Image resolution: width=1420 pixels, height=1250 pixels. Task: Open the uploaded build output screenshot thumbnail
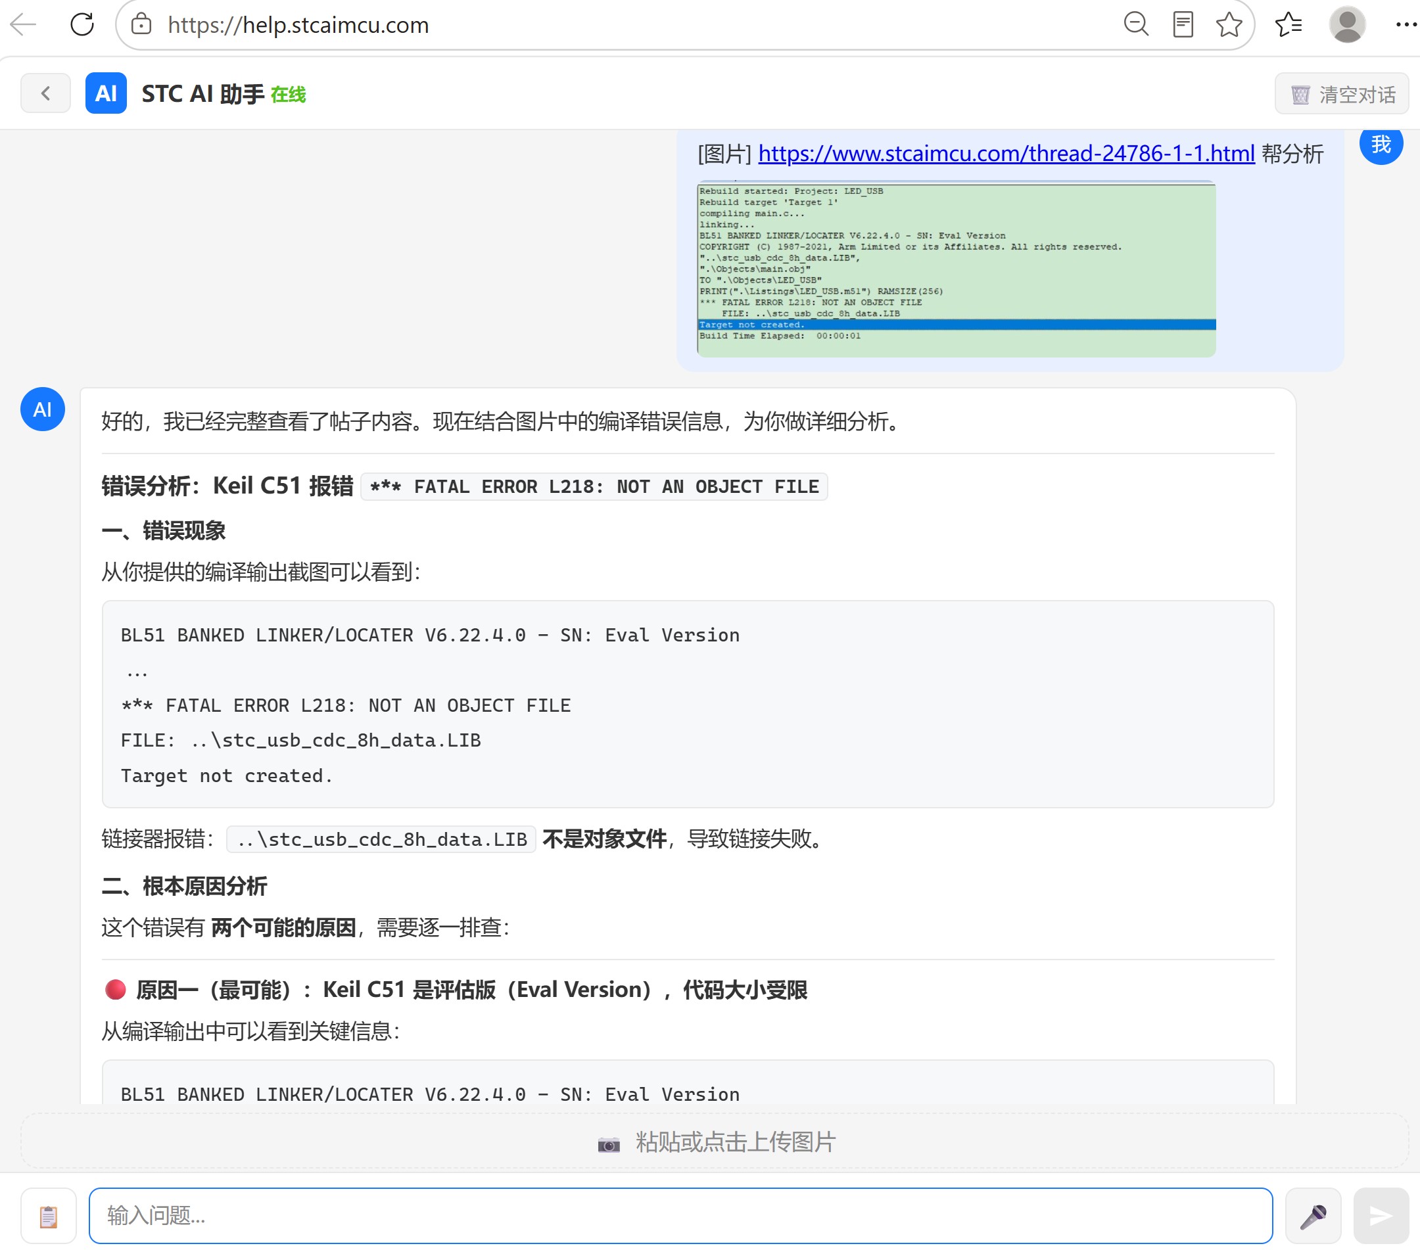pyautogui.click(x=956, y=269)
